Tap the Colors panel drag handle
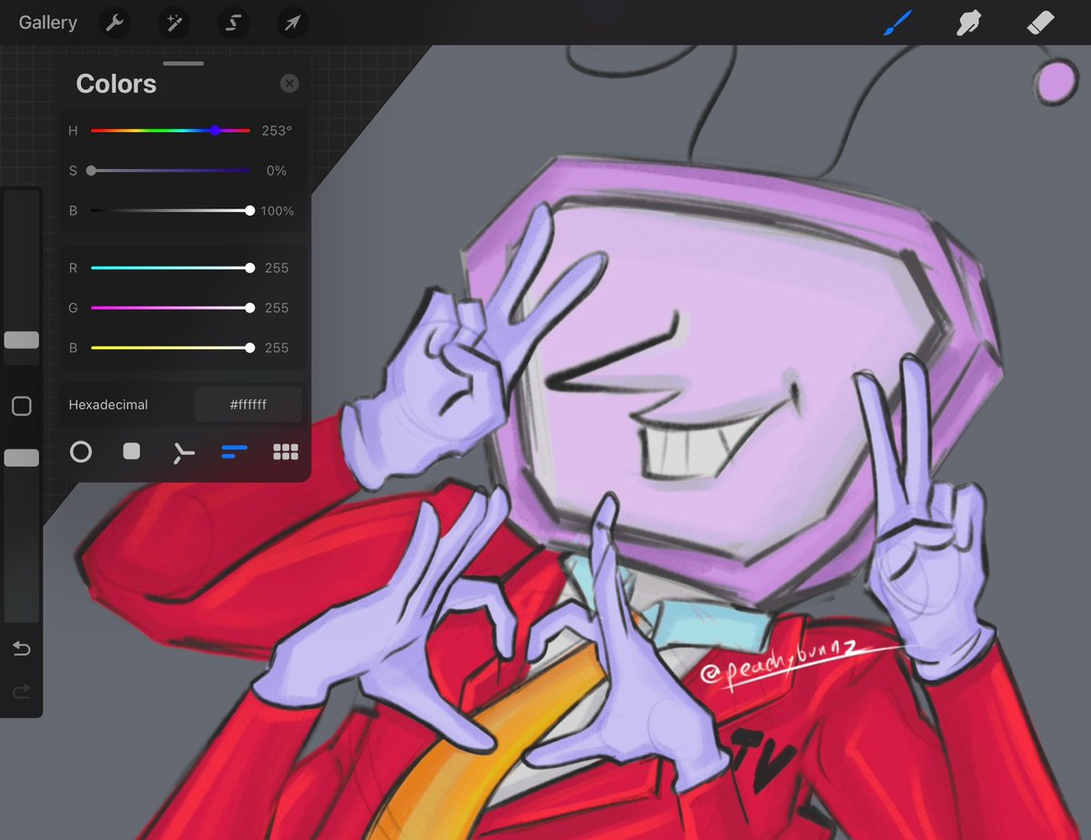The height and width of the screenshot is (840, 1091). [x=184, y=64]
